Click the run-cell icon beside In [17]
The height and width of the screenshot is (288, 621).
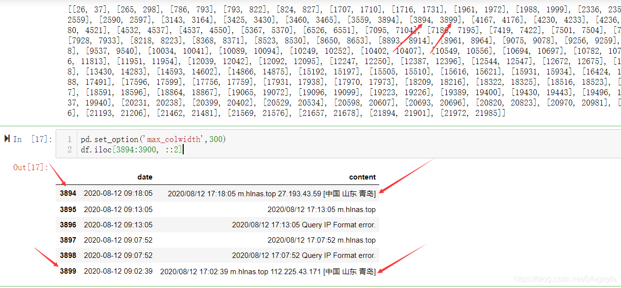click(7, 139)
